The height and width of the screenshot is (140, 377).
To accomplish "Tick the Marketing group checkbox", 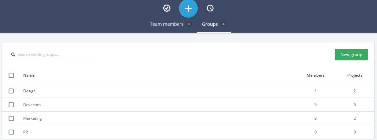I will point(11,118).
